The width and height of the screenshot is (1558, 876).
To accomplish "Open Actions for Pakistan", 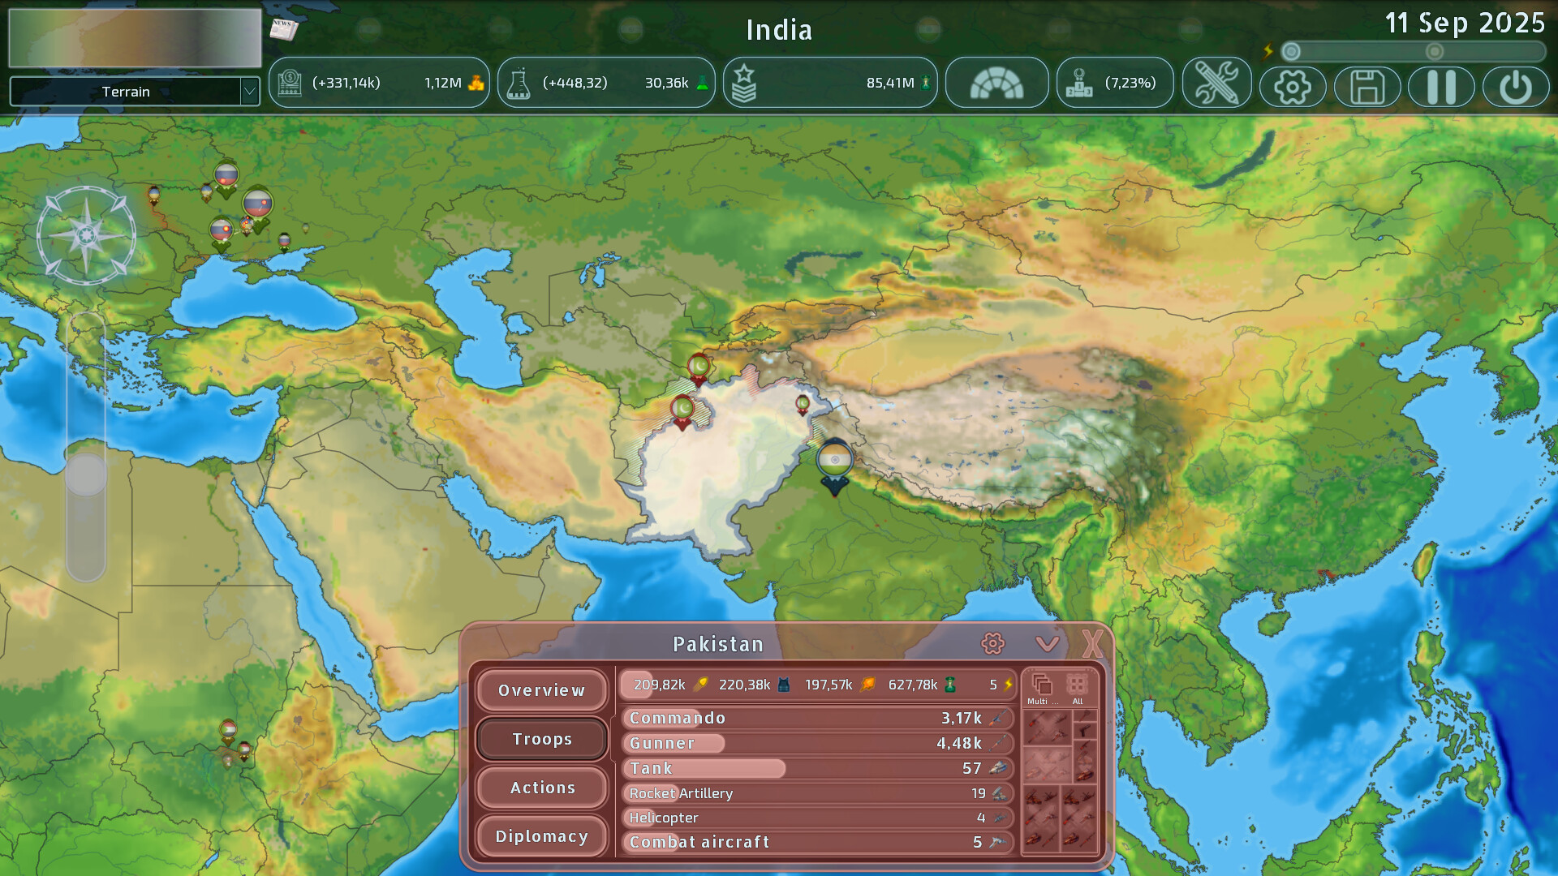I will click(541, 787).
